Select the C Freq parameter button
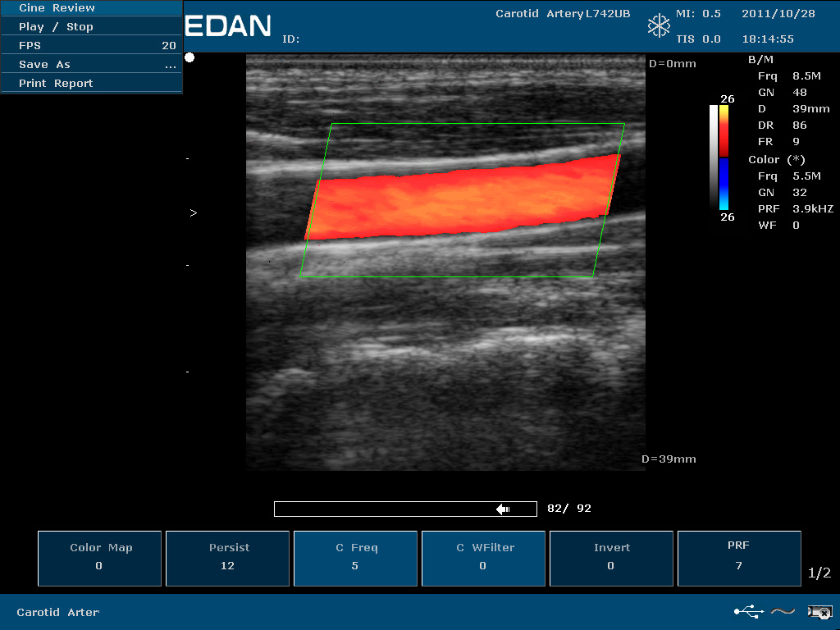This screenshot has width=840, height=630. [x=355, y=558]
